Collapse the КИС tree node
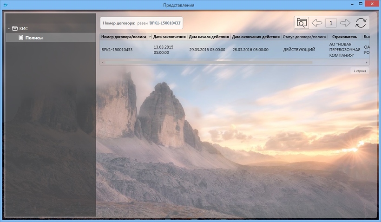The height and width of the screenshot is (222, 381). coord(8,28)
